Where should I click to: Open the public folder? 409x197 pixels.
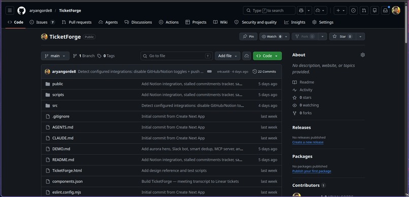coord(57,84)
